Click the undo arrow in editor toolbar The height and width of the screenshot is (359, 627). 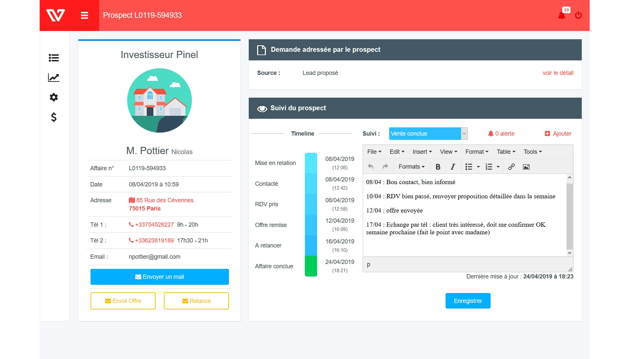[371, 167]
